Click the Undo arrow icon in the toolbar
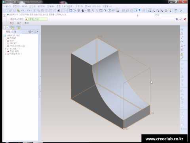 (23, 11)
